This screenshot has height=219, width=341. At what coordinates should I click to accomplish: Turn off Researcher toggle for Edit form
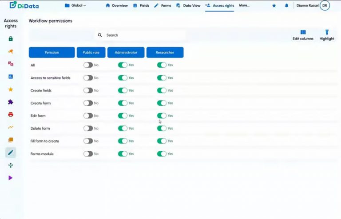click(162, 115)
